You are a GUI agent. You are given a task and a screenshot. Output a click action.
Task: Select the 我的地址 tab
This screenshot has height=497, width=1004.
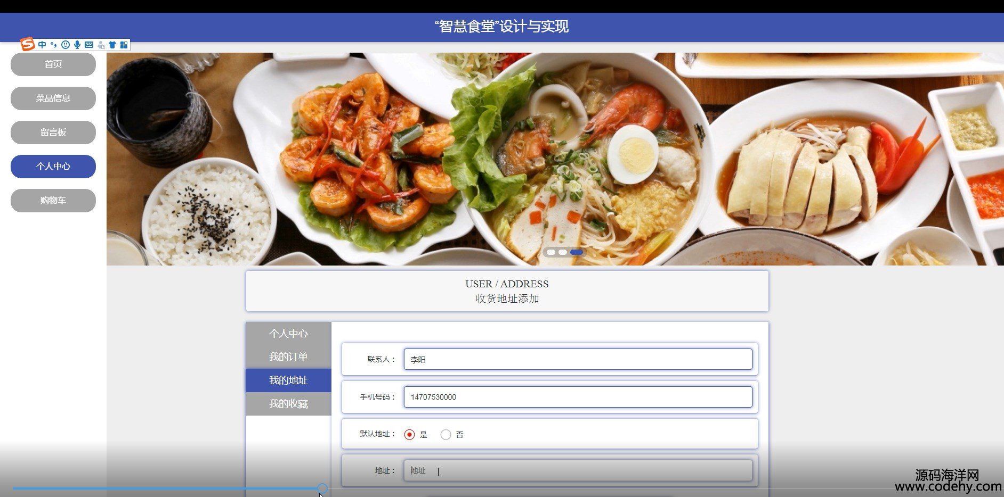288,380
